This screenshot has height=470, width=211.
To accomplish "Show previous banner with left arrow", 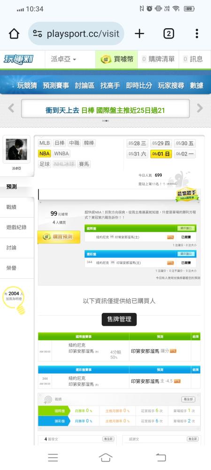I will click(x=11, y=108).
